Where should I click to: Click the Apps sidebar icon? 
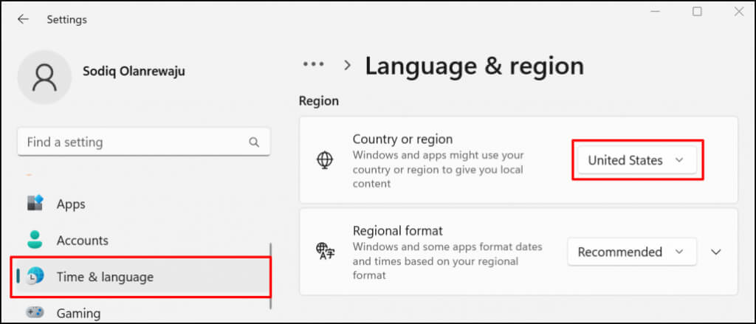coord(35,204)
